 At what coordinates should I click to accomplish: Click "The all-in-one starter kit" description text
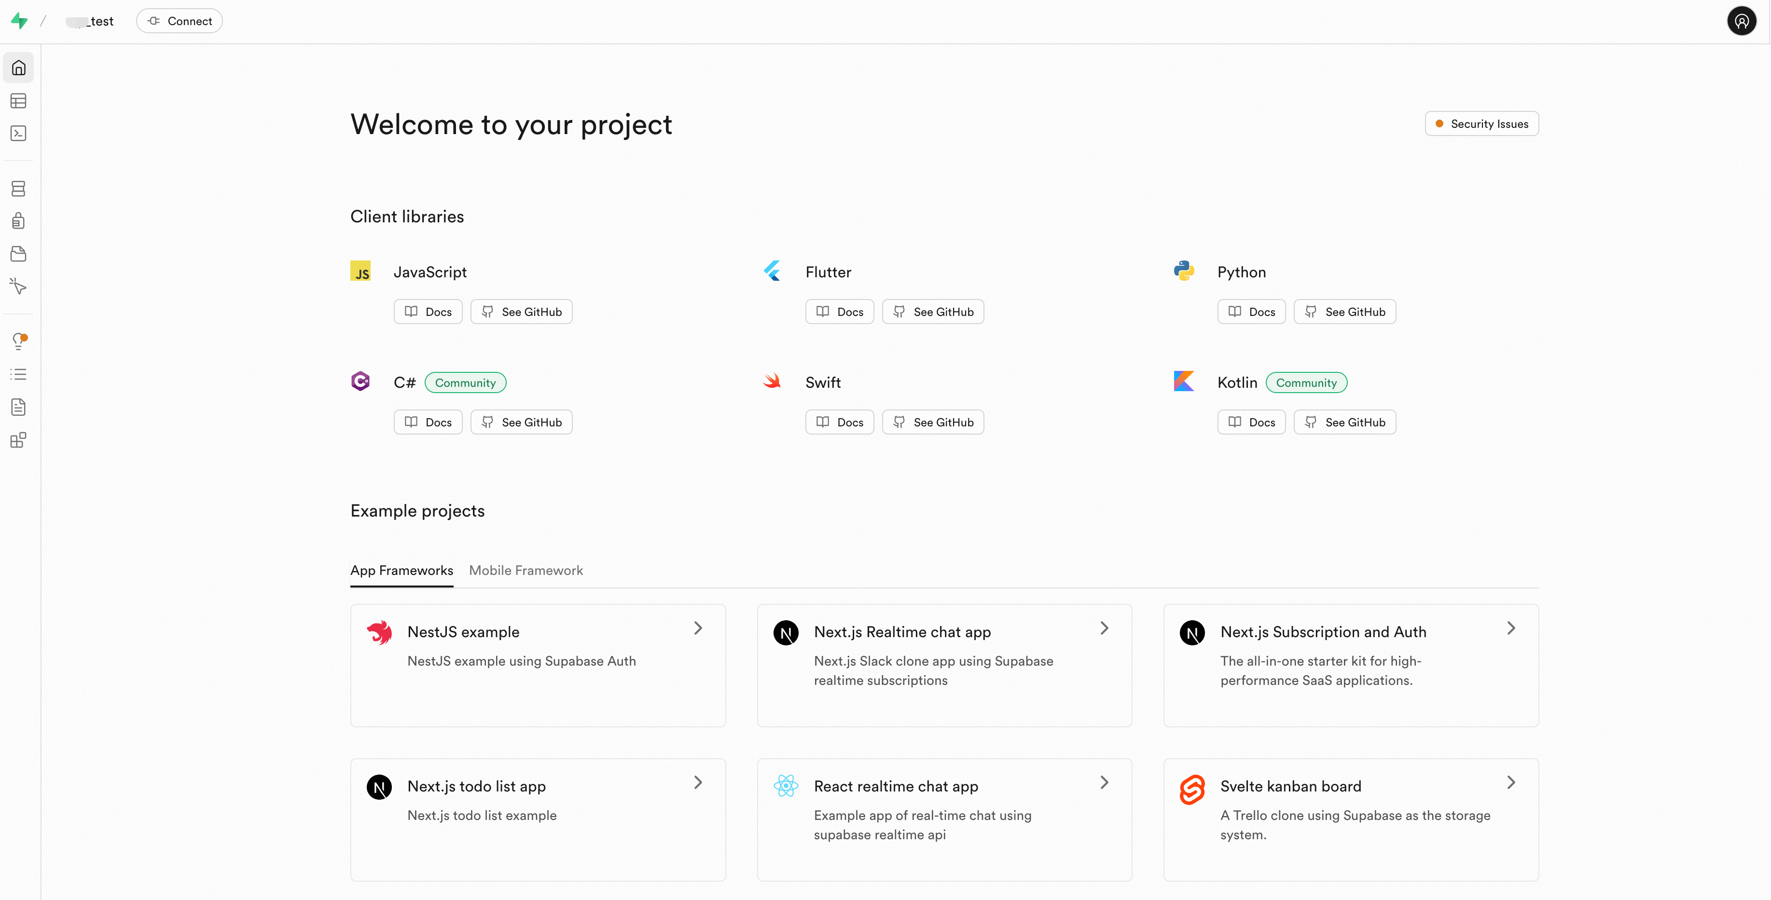pos(1320,670)
